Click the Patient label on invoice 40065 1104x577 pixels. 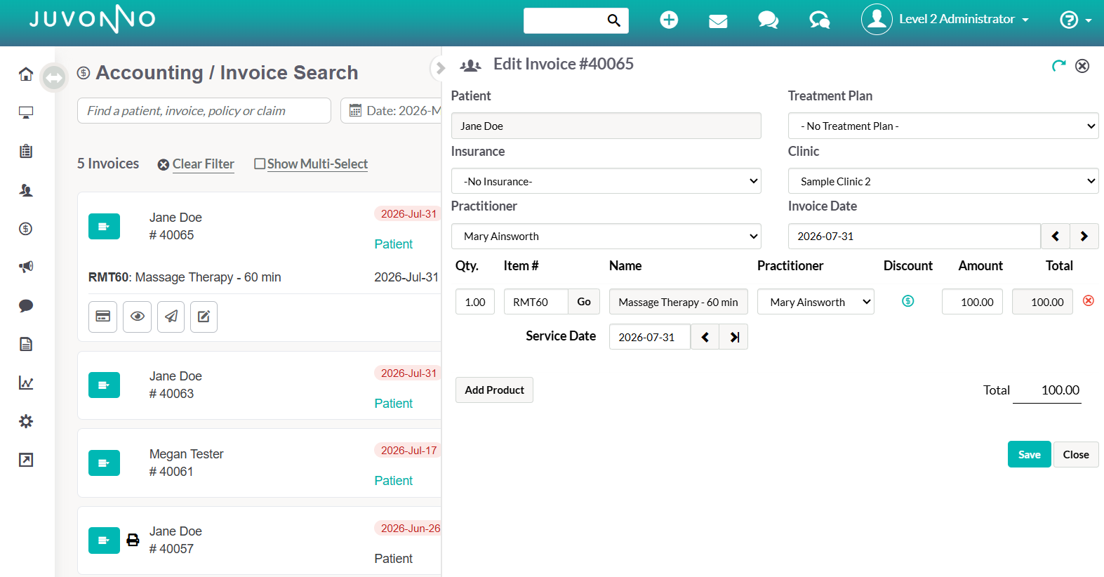pos(393,244)
